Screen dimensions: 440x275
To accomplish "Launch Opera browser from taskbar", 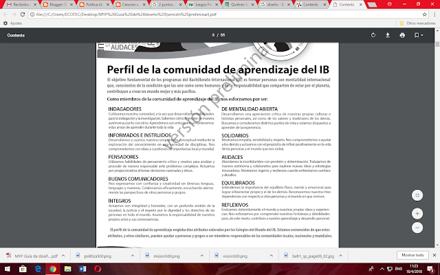I will click(x=98, y=269).
